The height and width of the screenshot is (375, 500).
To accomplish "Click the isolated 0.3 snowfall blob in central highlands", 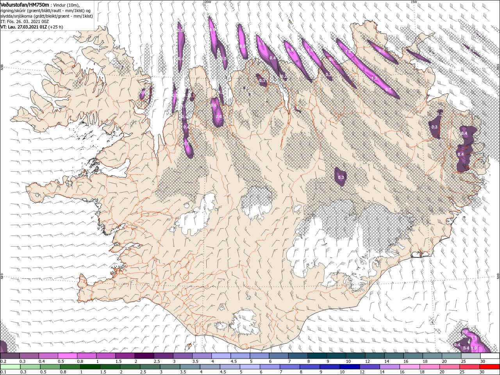I will [x=341, y=177].
